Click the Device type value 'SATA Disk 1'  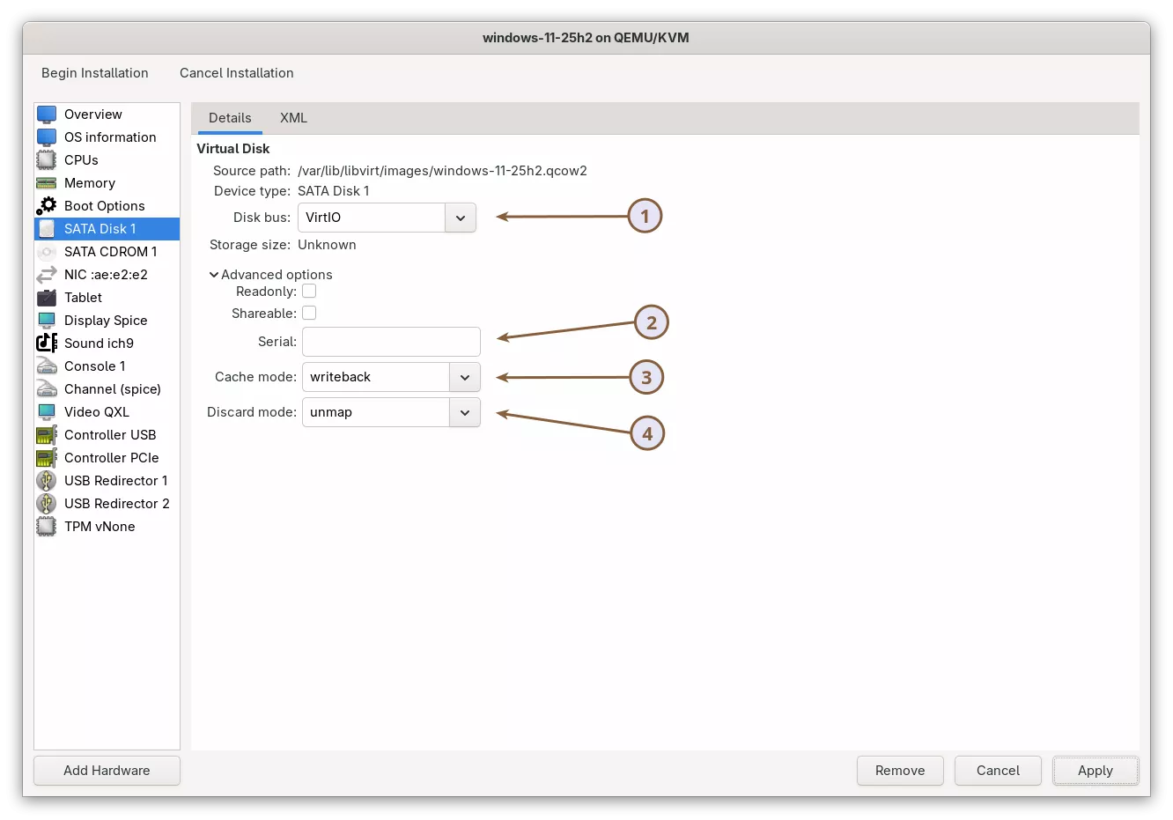point(334,191)
